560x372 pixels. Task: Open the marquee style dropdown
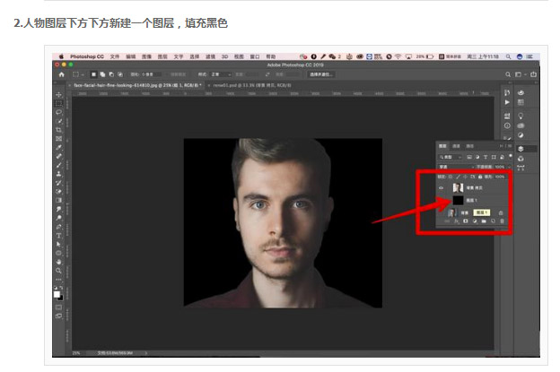click(x=221, y=74)
